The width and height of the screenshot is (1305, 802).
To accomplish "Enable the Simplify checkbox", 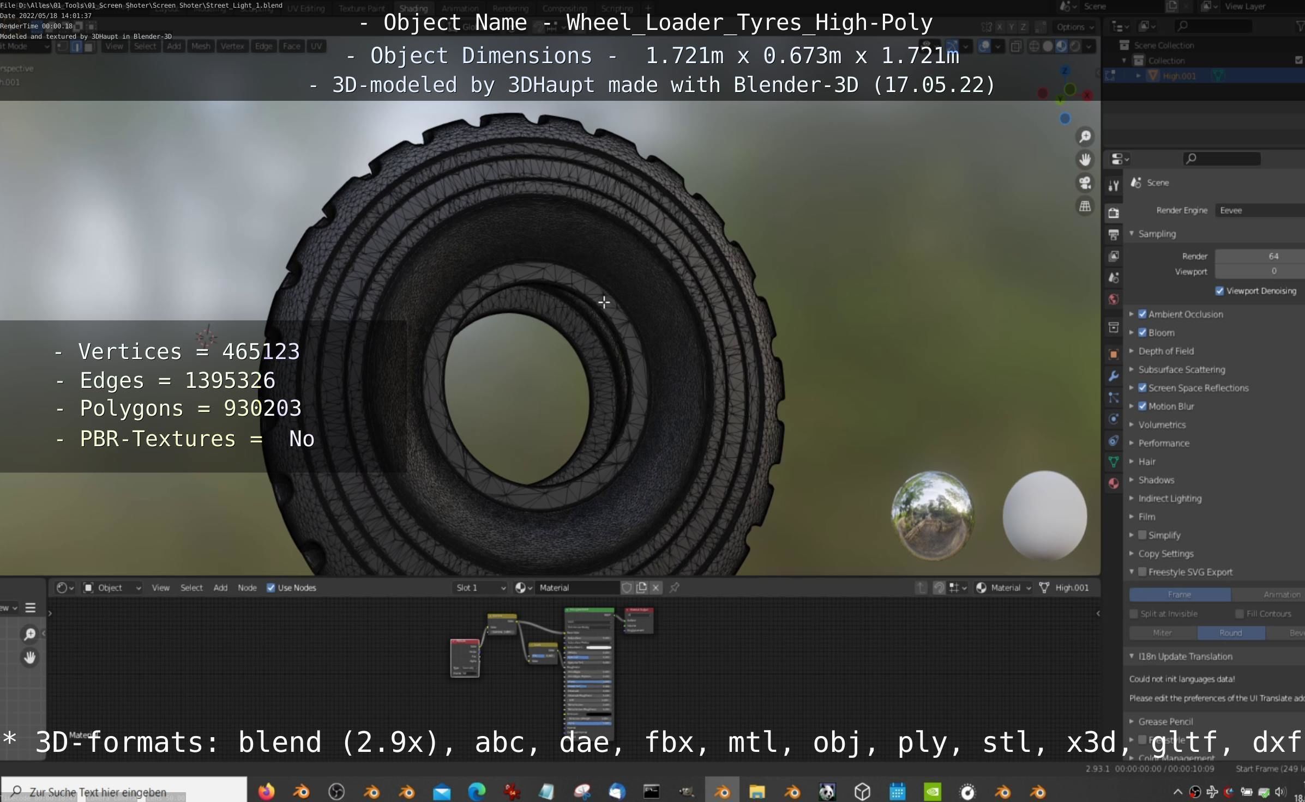I will (x=1142, y=535).
